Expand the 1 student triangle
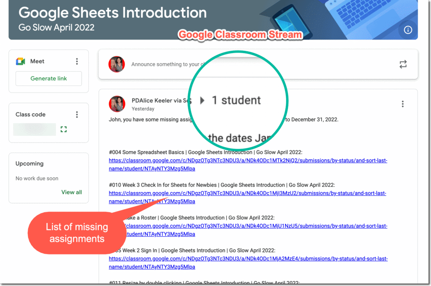The width and height of the screenshot is (431, 286). pos(202,100)
